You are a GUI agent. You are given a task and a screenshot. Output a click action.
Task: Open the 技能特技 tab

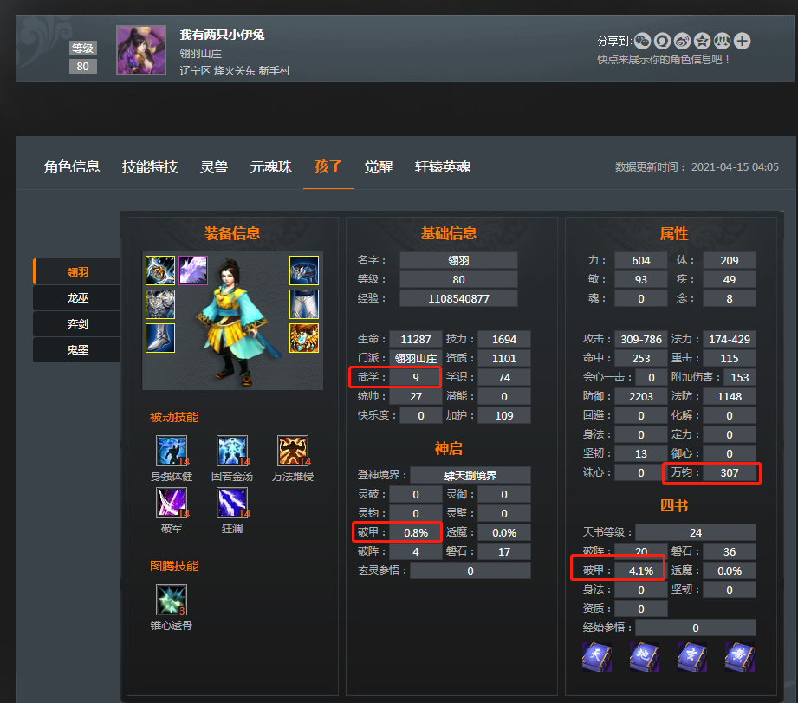[150, 167]
